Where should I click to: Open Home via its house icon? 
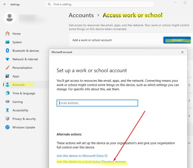[x=7, y=34]
